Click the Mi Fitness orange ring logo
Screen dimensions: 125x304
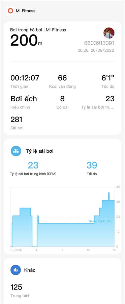tap(10, 11)
